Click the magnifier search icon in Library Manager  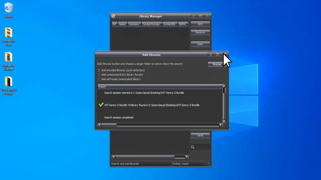(x=193, y=147)
